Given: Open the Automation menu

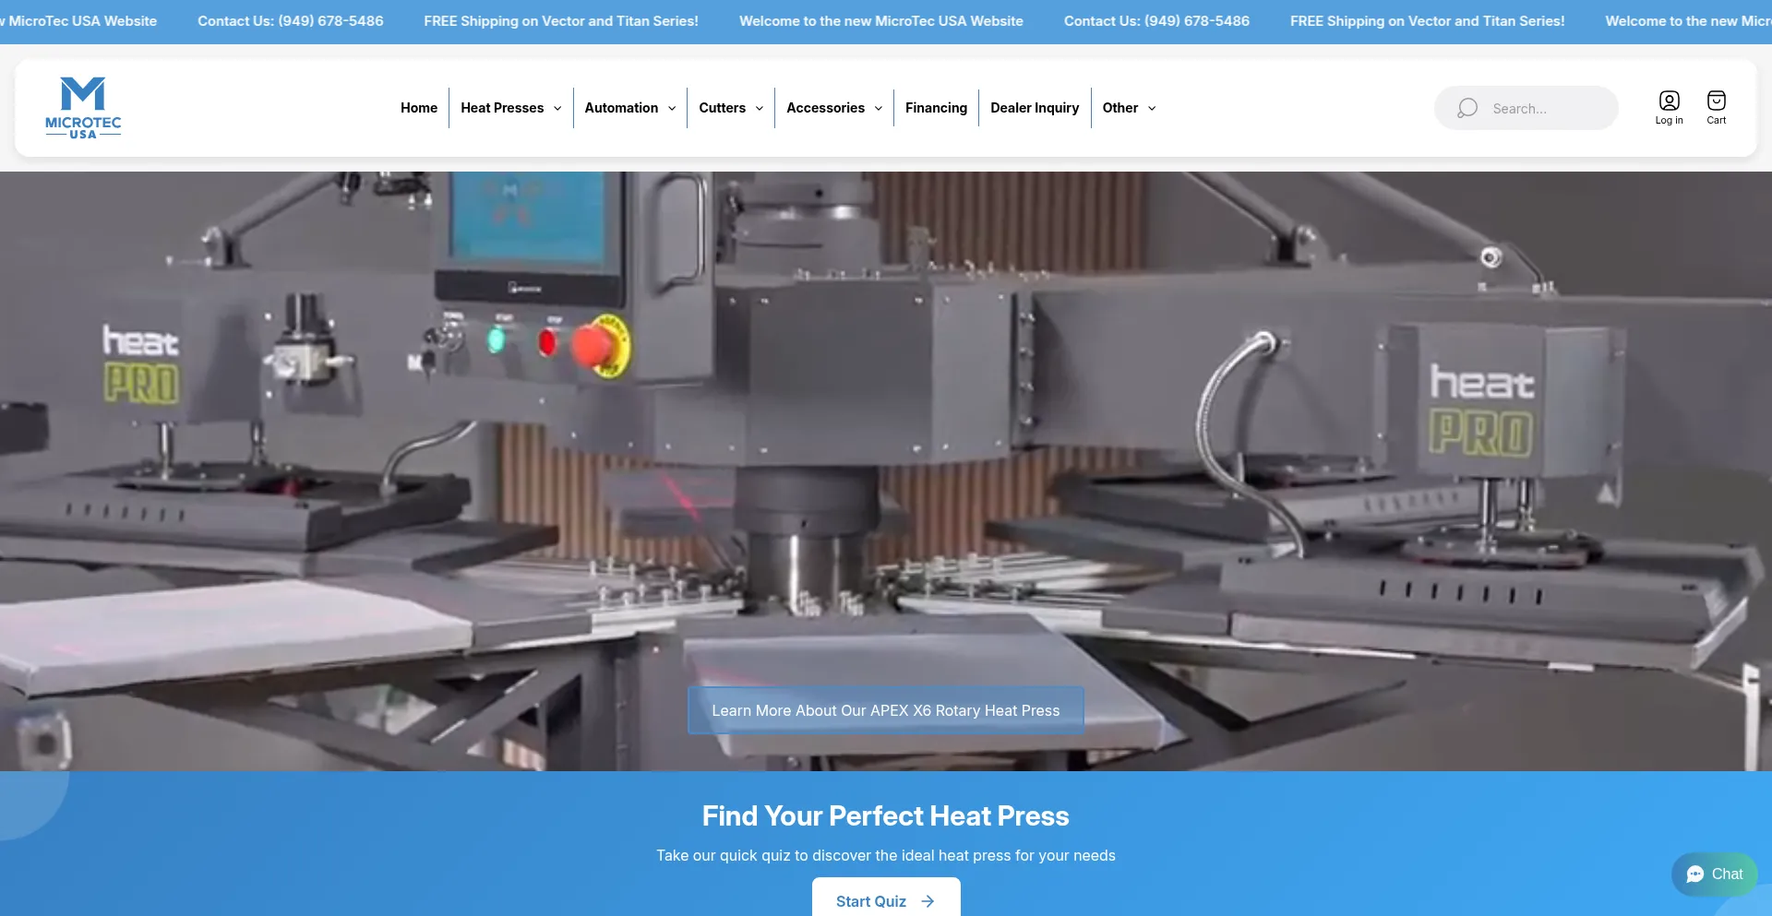Looking at the screenshot, I should [x=621, y=108].
